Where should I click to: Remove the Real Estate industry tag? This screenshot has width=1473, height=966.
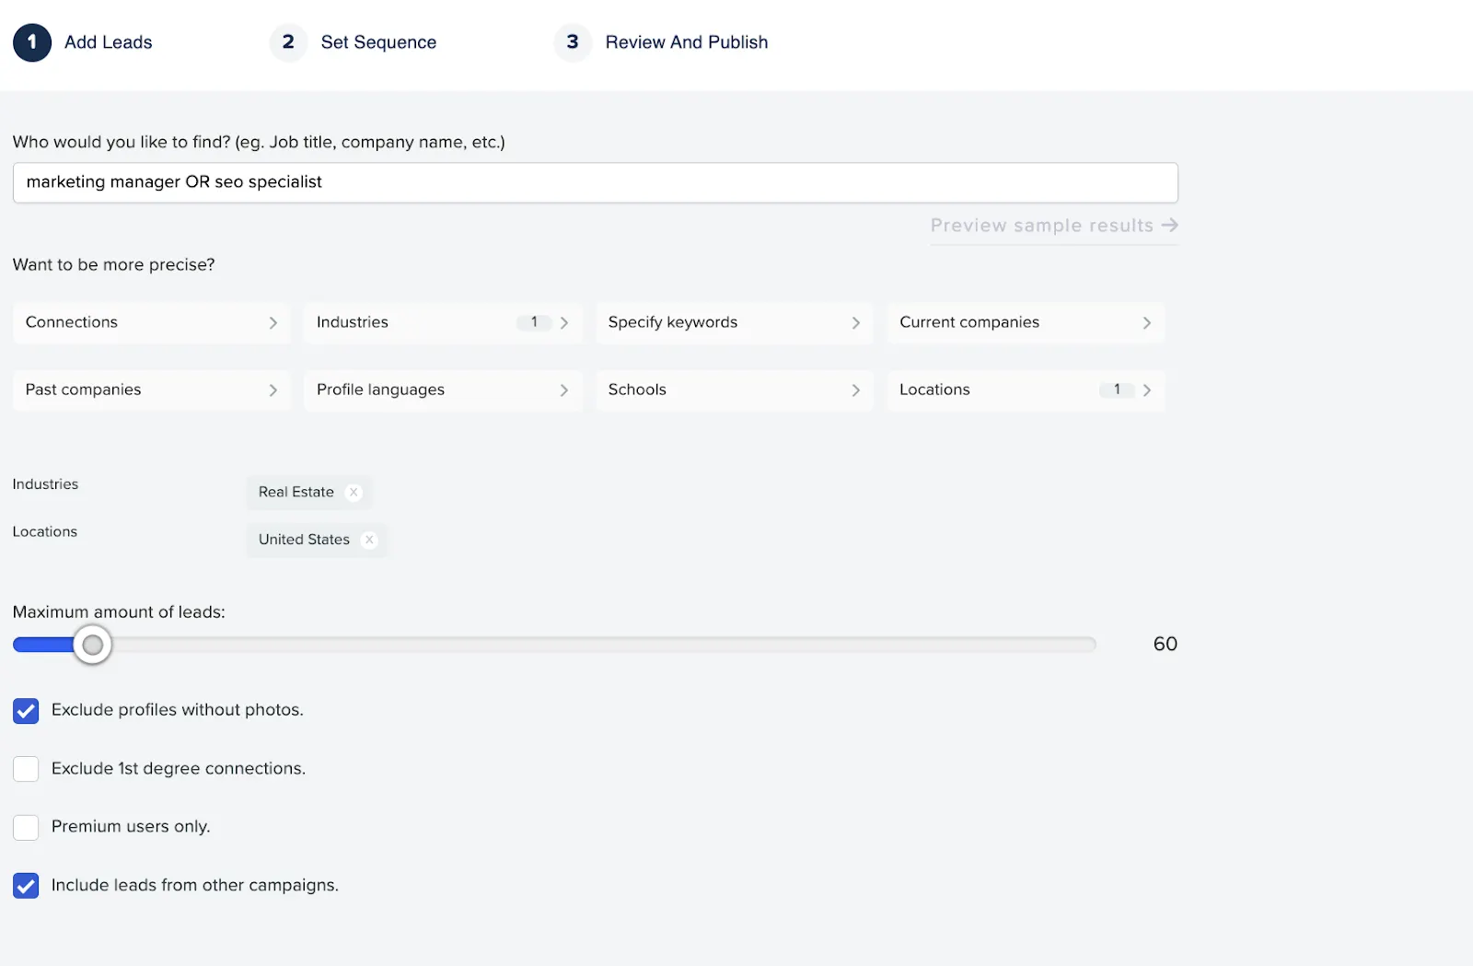pyautogui.click(x=354, y=493)
